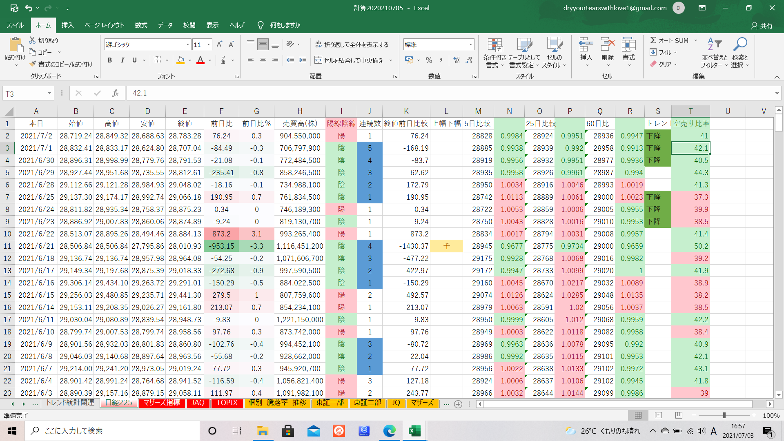Open conditional formatting menu
Screen dimensions: 784x441
(494, 53)
